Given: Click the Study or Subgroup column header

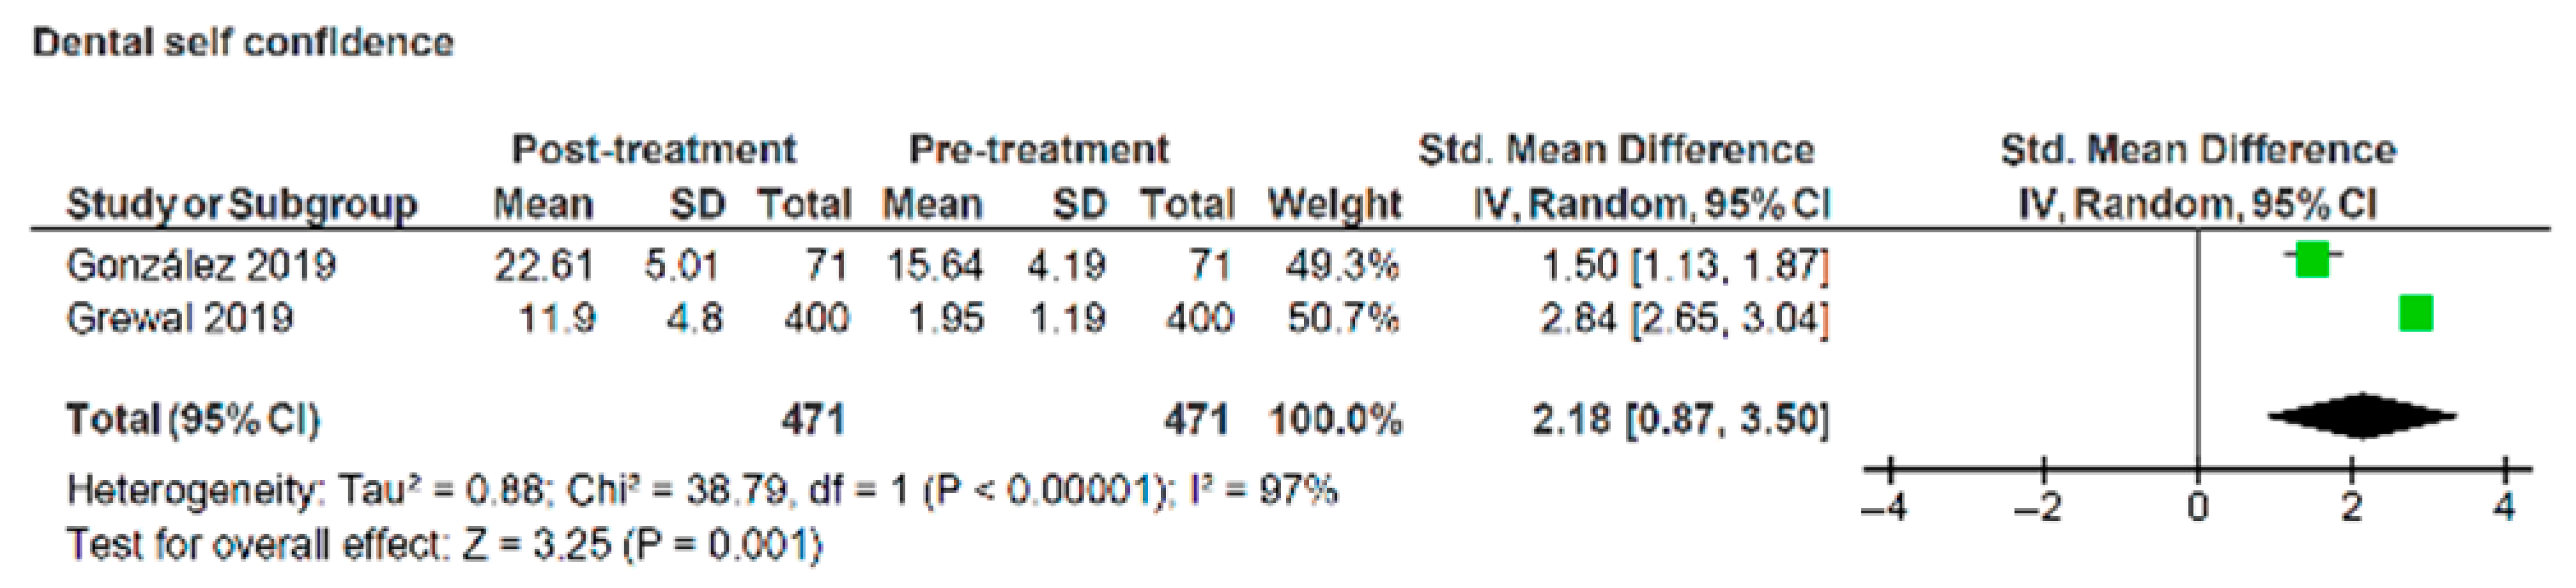Looking at the screenshot, I should click(x=242, y=205).
